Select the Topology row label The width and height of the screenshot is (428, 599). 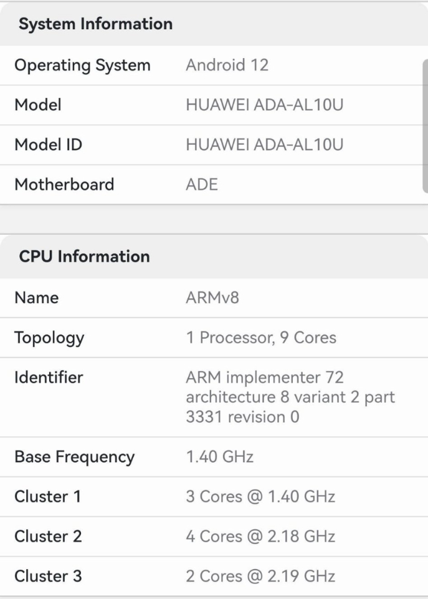[x=49, y=338]
